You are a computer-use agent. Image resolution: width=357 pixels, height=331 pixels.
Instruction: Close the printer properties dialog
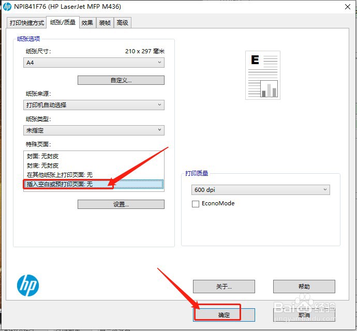point(348,7)
